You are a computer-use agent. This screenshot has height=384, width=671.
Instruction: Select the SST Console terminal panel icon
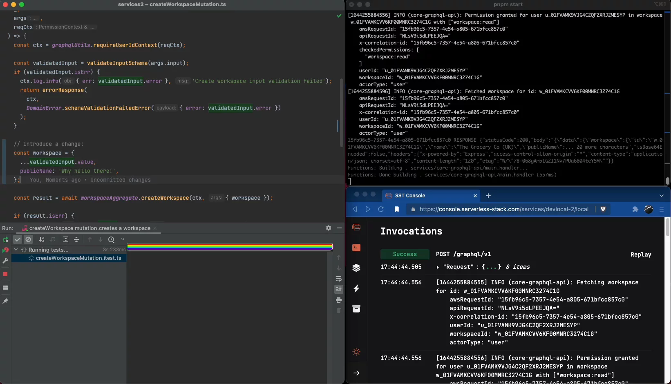point(356,247)
